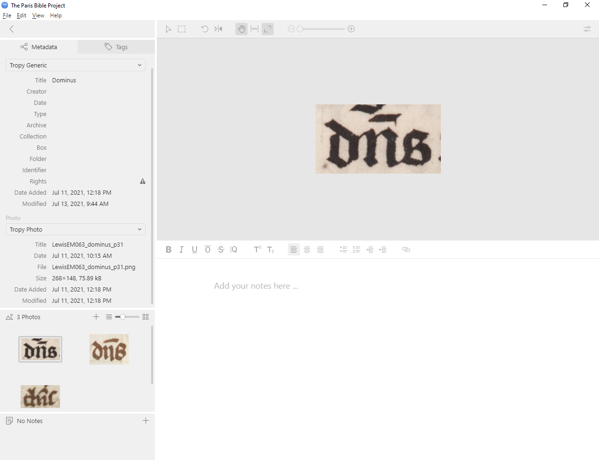Open the File menu

click(x=7, y=15)
